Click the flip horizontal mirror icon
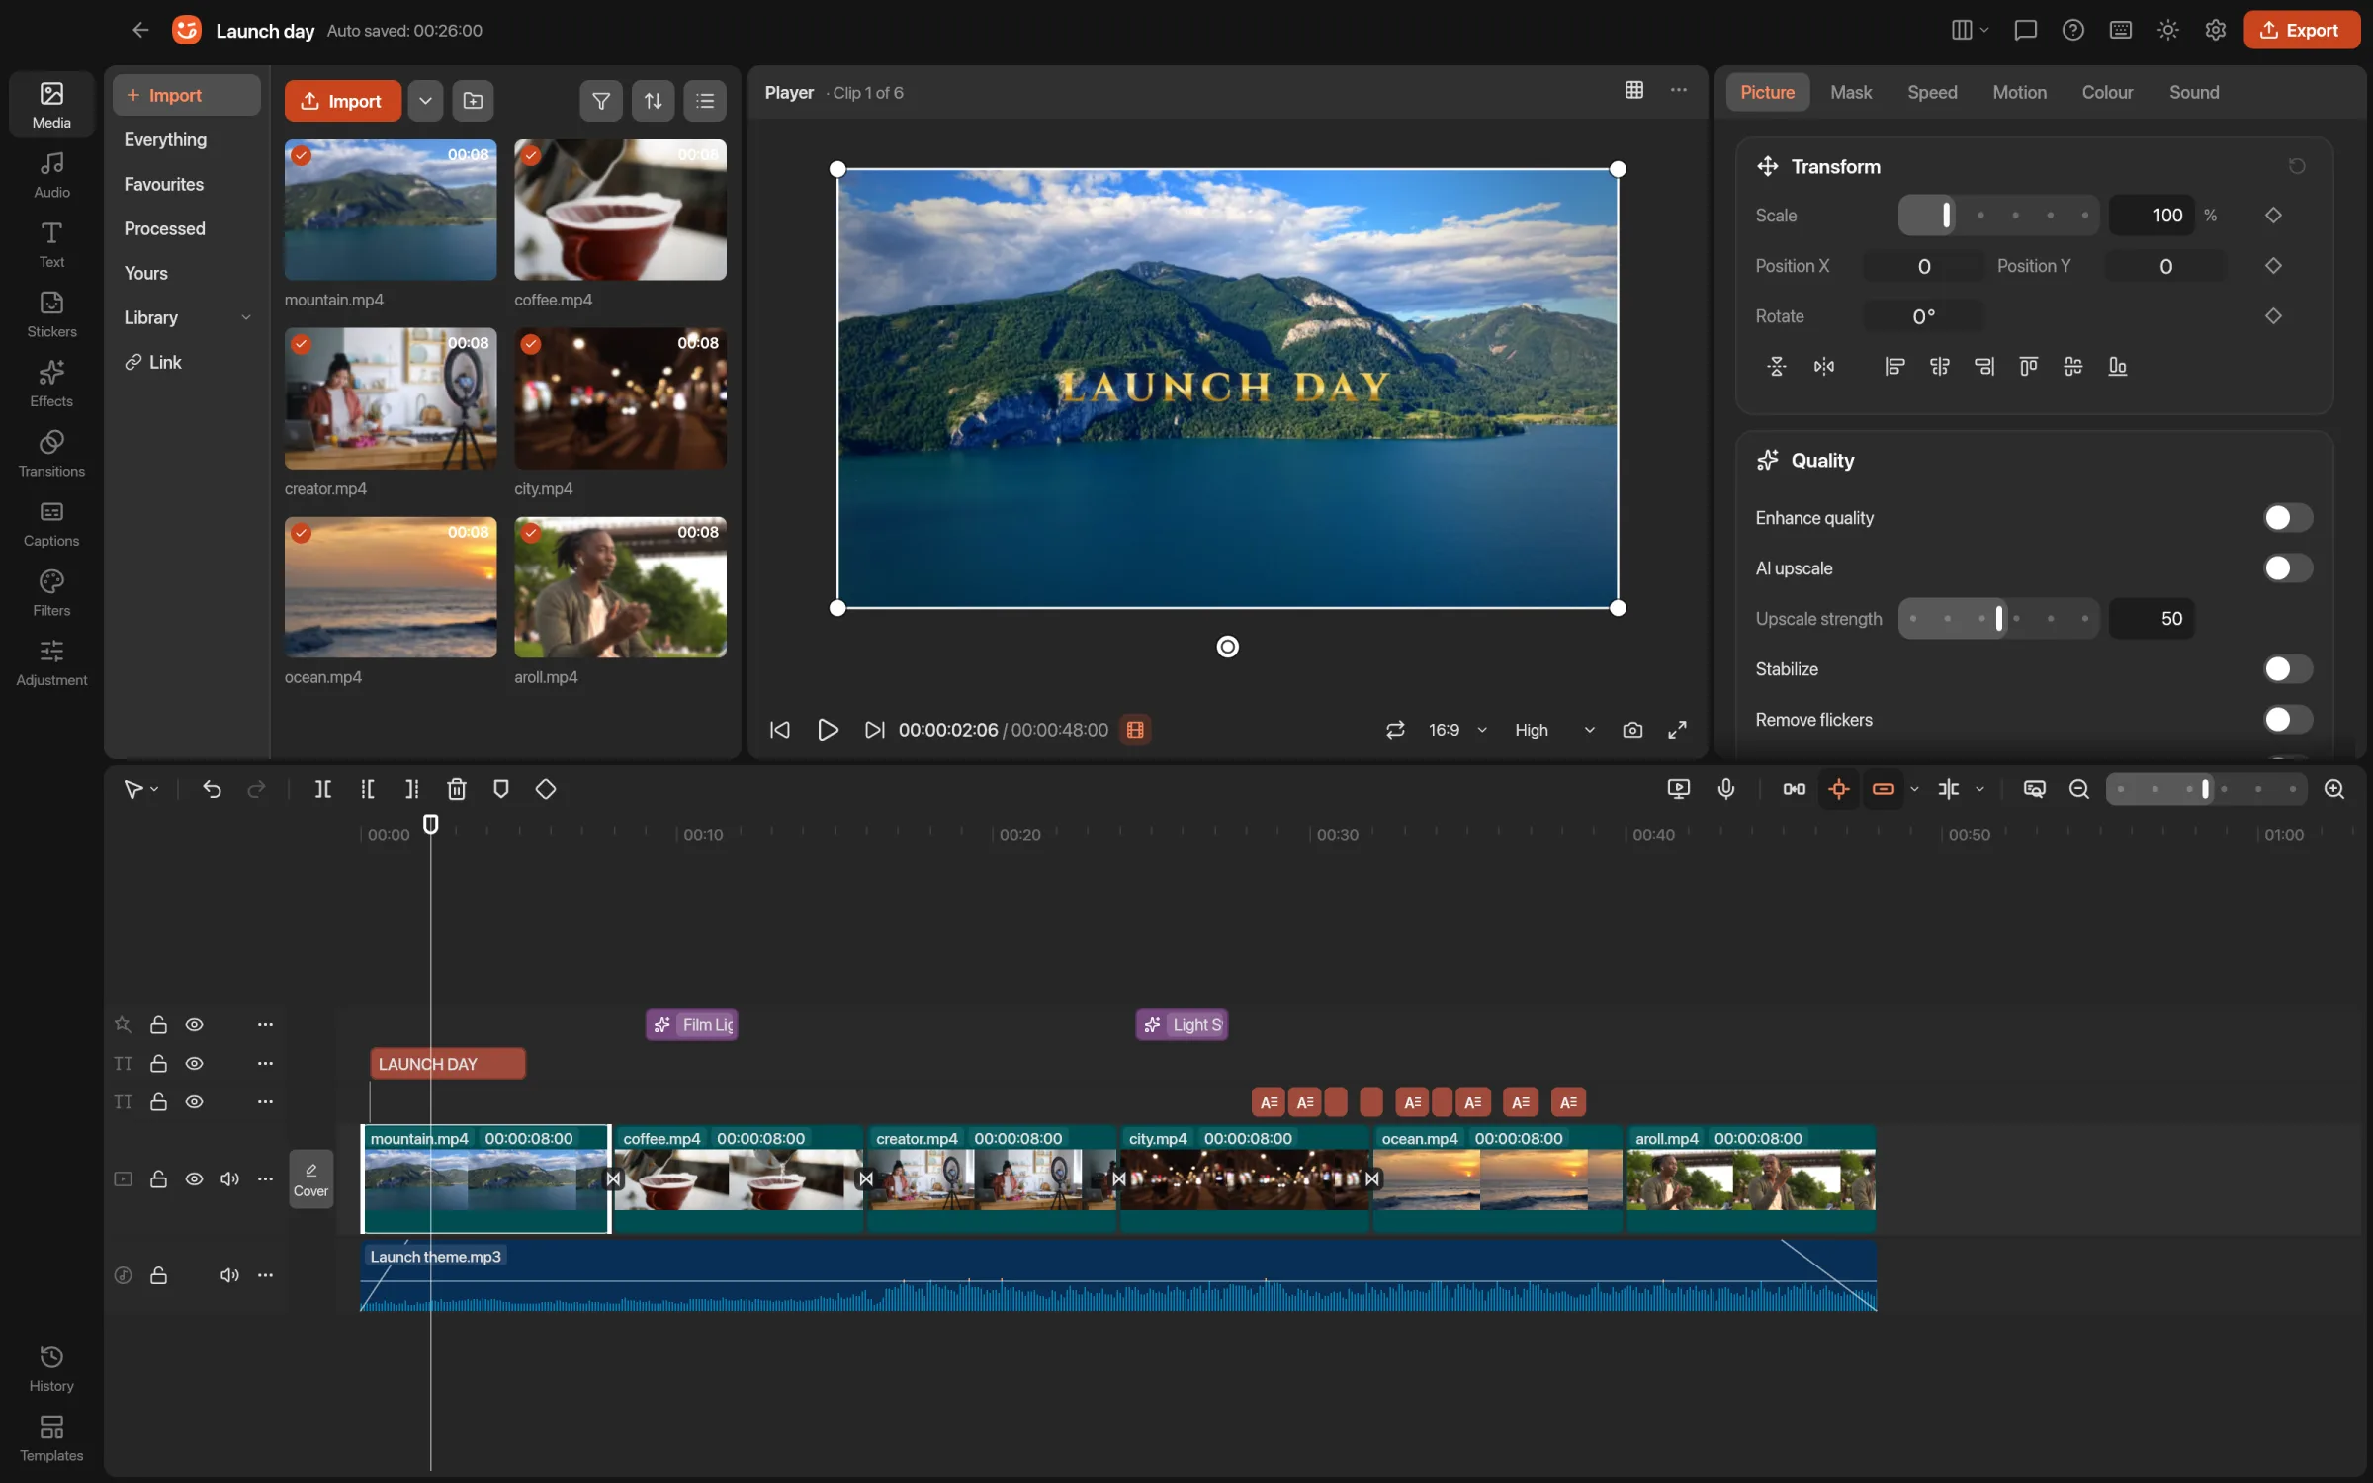 pyautogui.click(x=1823, y=367)
